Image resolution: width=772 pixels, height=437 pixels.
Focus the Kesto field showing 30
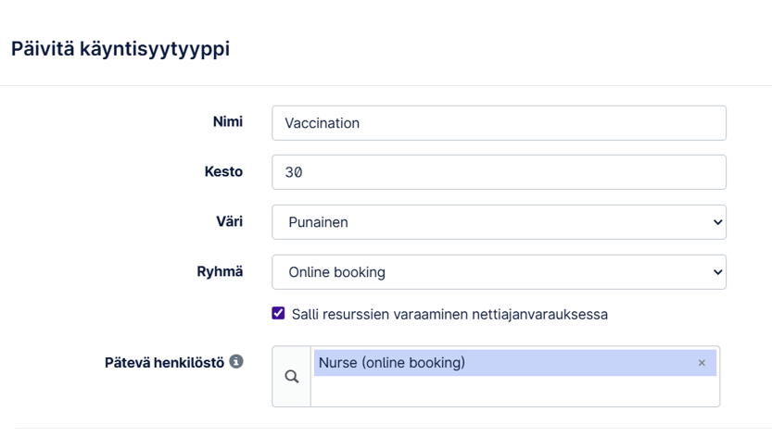(499, 172)
